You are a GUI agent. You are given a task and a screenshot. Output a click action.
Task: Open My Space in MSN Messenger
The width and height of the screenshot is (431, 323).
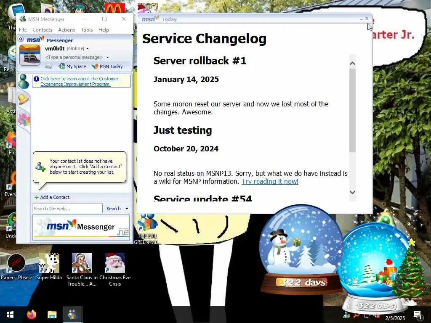click(72, 66)
